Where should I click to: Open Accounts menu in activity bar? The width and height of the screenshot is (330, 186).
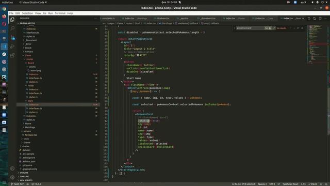tap(12, 168)
